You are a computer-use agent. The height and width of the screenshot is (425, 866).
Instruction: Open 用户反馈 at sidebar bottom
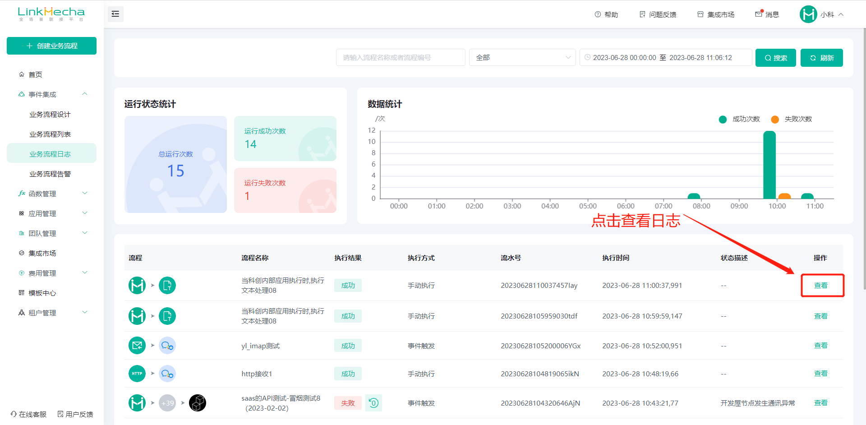point(75,414)
